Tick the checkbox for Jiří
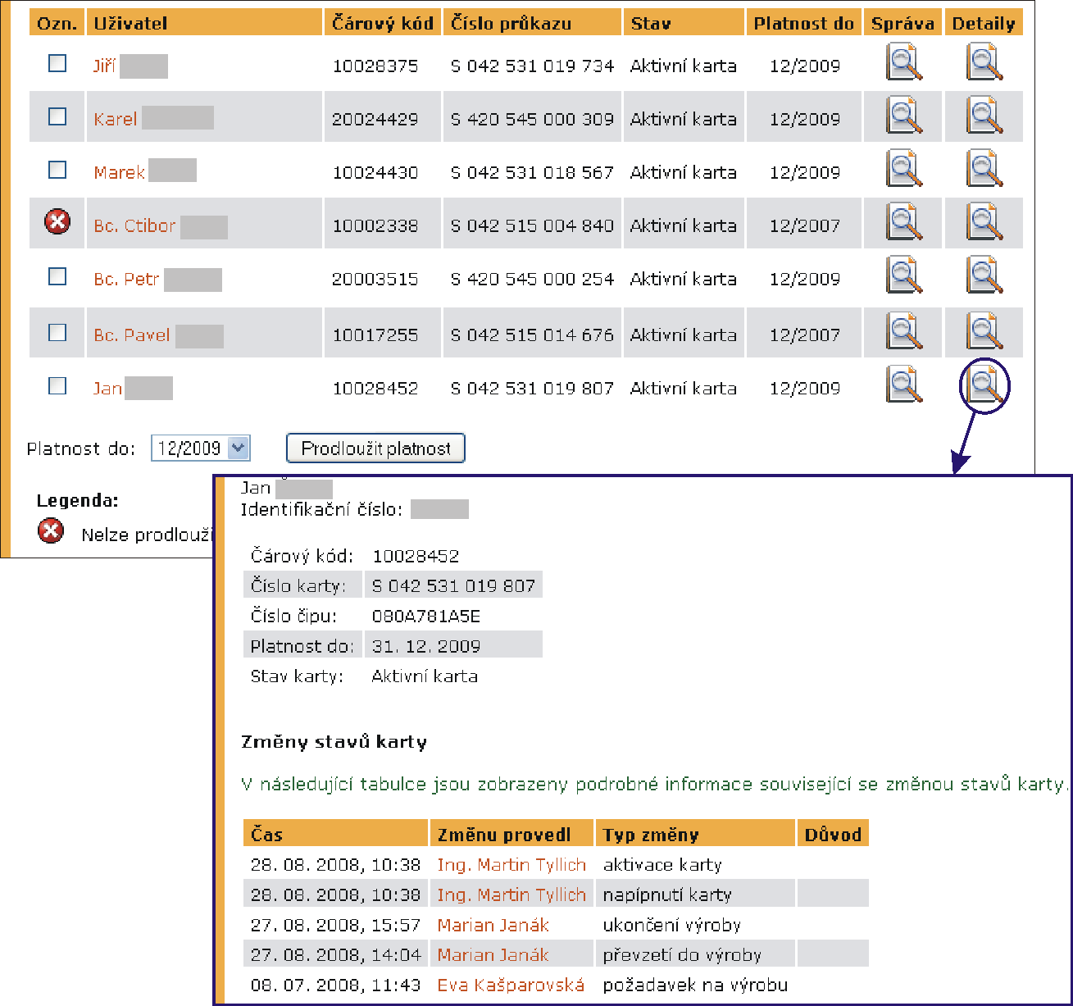 57,62
